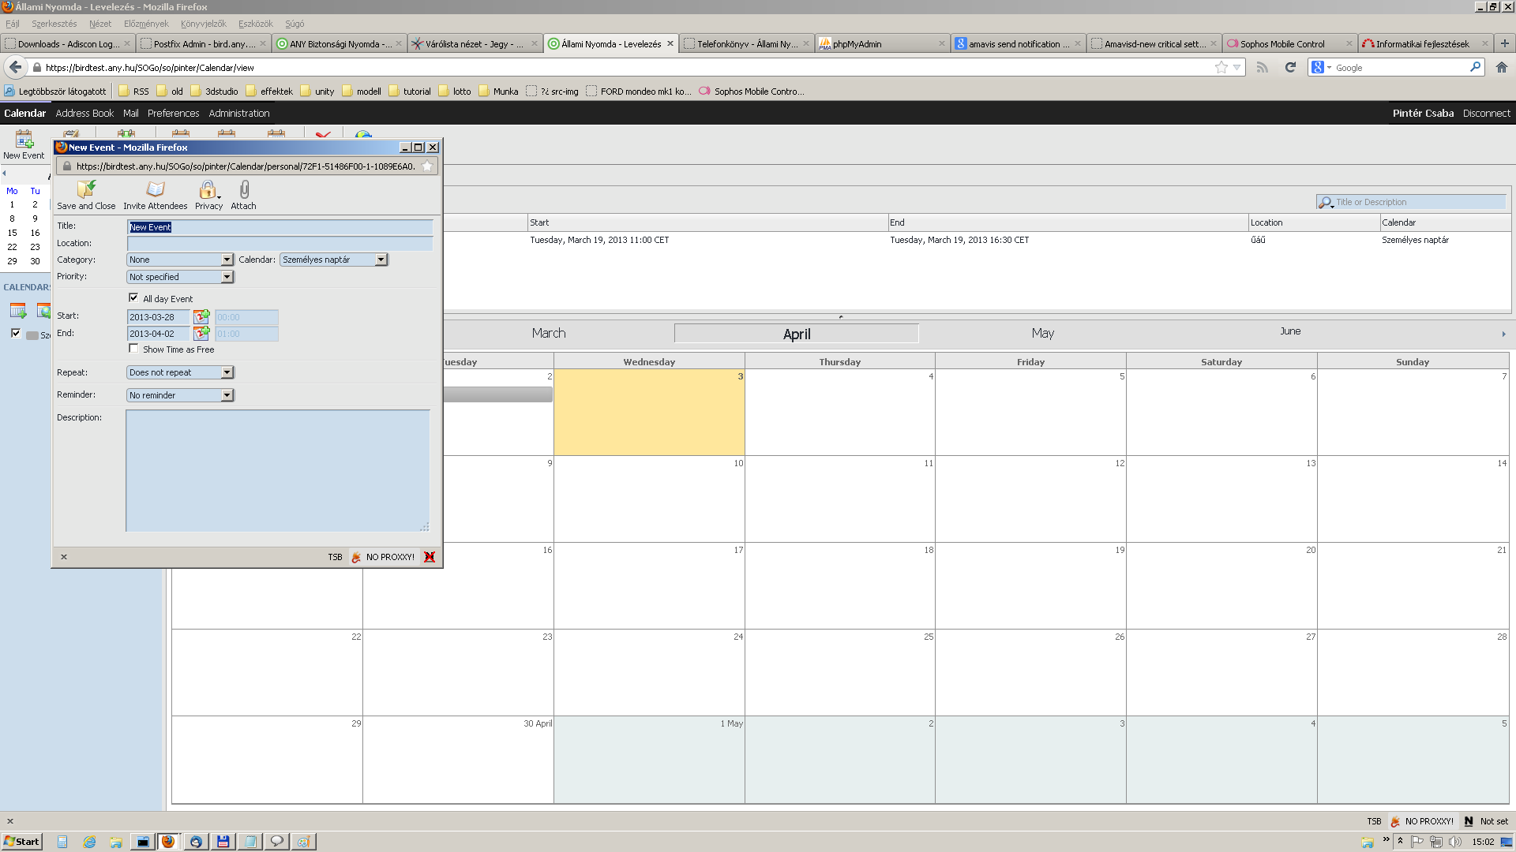The width and height of the screenshot is (1516, 852).
Task: Click the Disconnect link
Action: pos(1486,113)
